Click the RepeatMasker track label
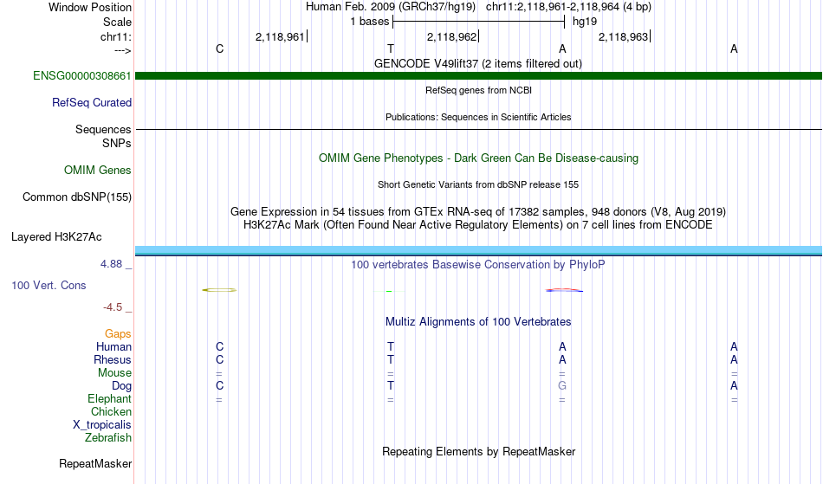Image resolution: width=823 pixels, height=484 pixels. click(x=95, y=463)
